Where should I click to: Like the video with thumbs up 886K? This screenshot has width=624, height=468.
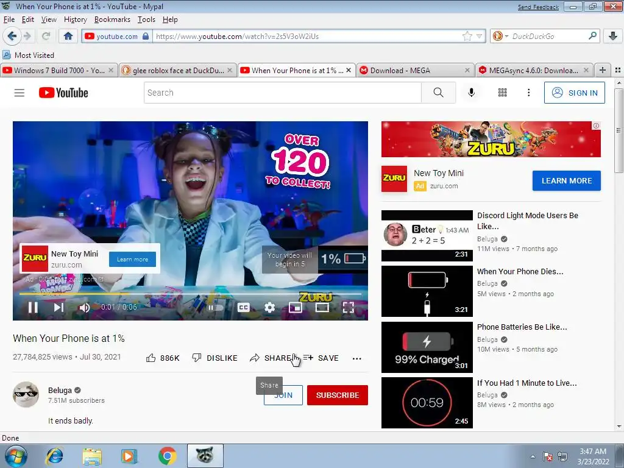(x=163, y=358)
